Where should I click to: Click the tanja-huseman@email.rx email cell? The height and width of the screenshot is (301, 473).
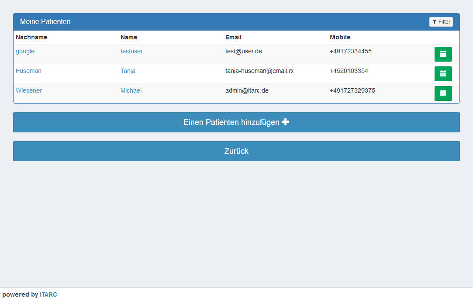259,71
